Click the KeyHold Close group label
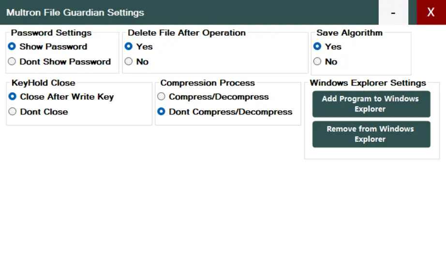The height and width of the screenshot is (262, 446). (x=43, y=83)
